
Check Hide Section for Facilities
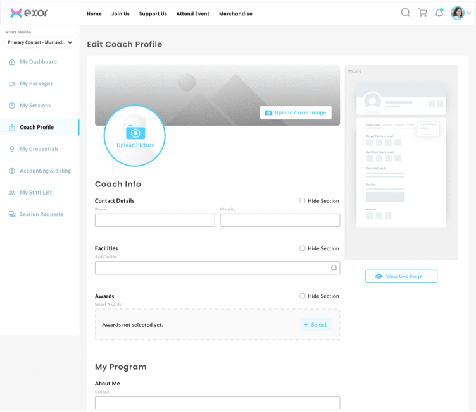pyautogui.click(x=303, y=248)
